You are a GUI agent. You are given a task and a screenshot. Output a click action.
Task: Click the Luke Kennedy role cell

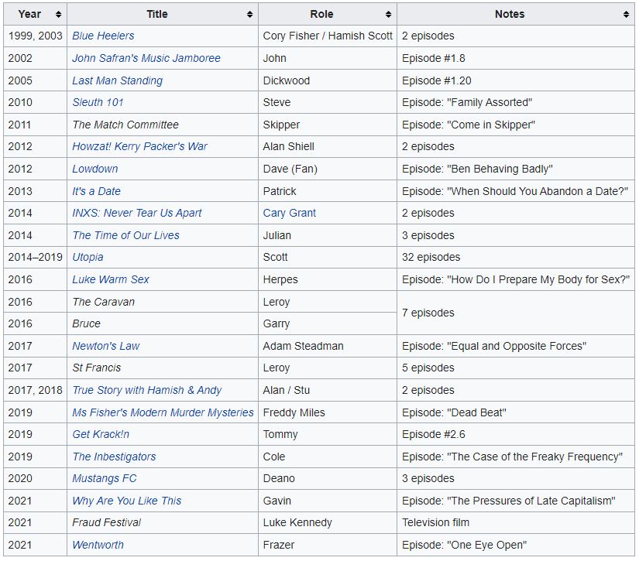[x=328, y=523]
